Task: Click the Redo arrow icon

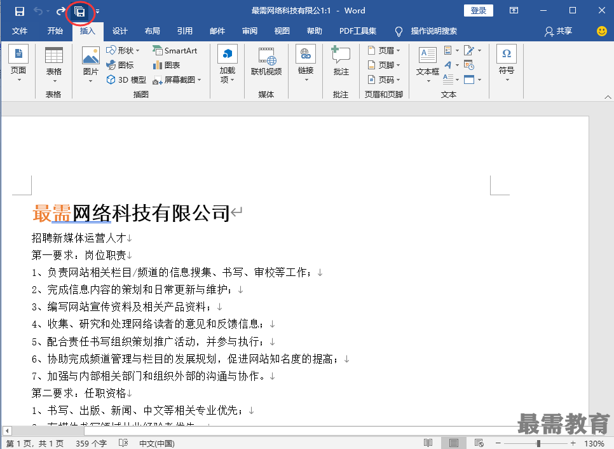Action: tap(60, 11)
